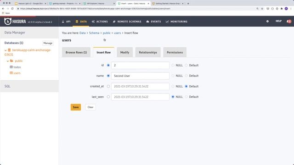Viewport: 294px width, 165px height.
Task: Click the id input field
Action: (140, 65)
